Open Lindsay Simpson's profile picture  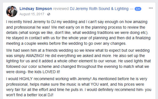(12, 11)
